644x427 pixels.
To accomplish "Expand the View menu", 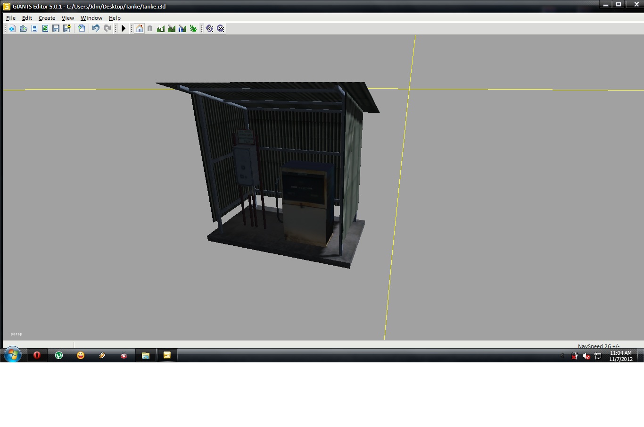I will pos(68,18).
